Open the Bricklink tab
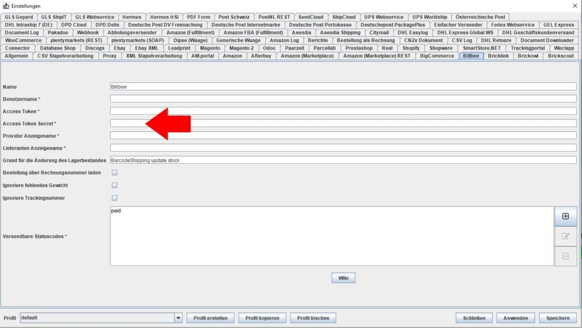The height and width of the screenshot is (328, 582). point(498,56)
